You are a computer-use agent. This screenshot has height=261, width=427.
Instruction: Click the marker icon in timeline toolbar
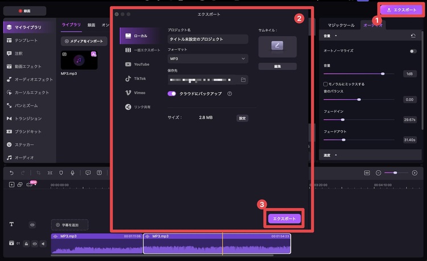coord(61,173)
